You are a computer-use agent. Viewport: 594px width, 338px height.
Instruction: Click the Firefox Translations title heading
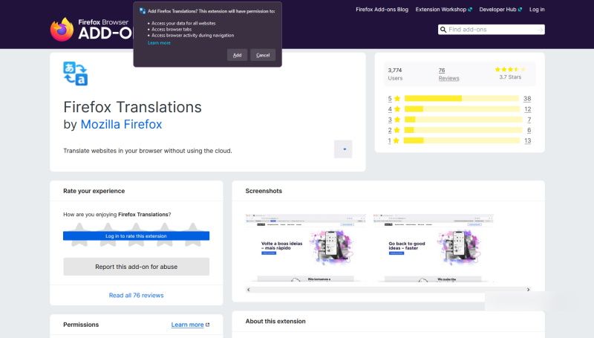tap(133, 107)
